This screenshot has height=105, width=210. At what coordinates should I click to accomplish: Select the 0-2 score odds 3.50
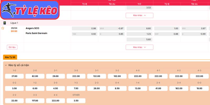(14, 88)
